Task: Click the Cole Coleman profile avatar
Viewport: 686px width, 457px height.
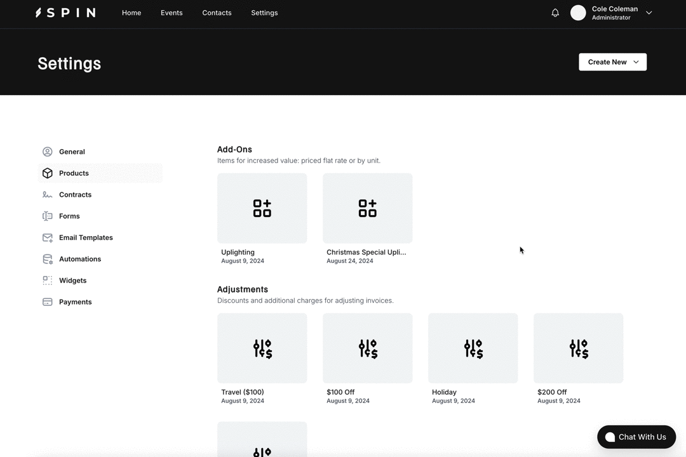Action: (578, 13)
